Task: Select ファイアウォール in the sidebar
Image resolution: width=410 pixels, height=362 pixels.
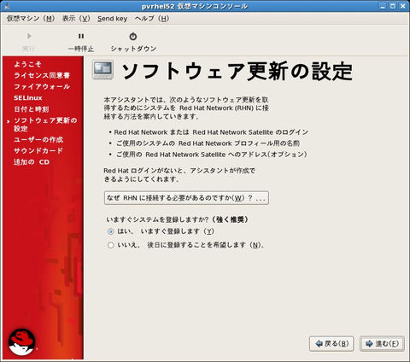Action: [42, 86]
